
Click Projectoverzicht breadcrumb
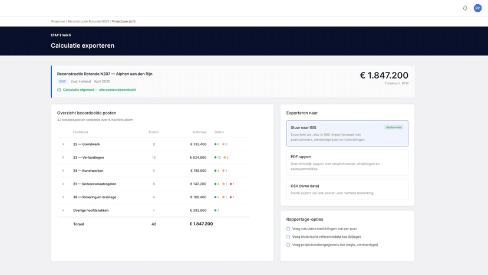coord(124,21)
